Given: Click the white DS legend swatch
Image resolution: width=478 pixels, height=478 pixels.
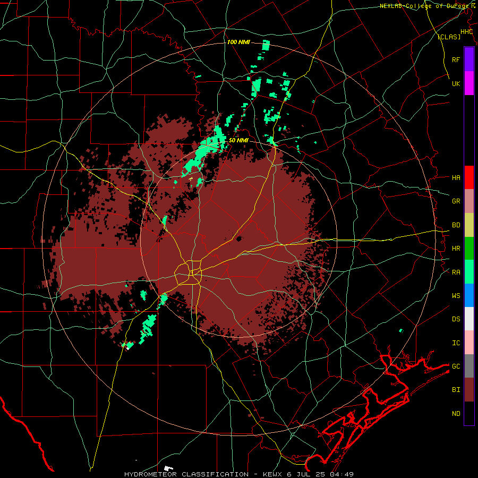Looking at the screenshot, I should click(469, 319).
